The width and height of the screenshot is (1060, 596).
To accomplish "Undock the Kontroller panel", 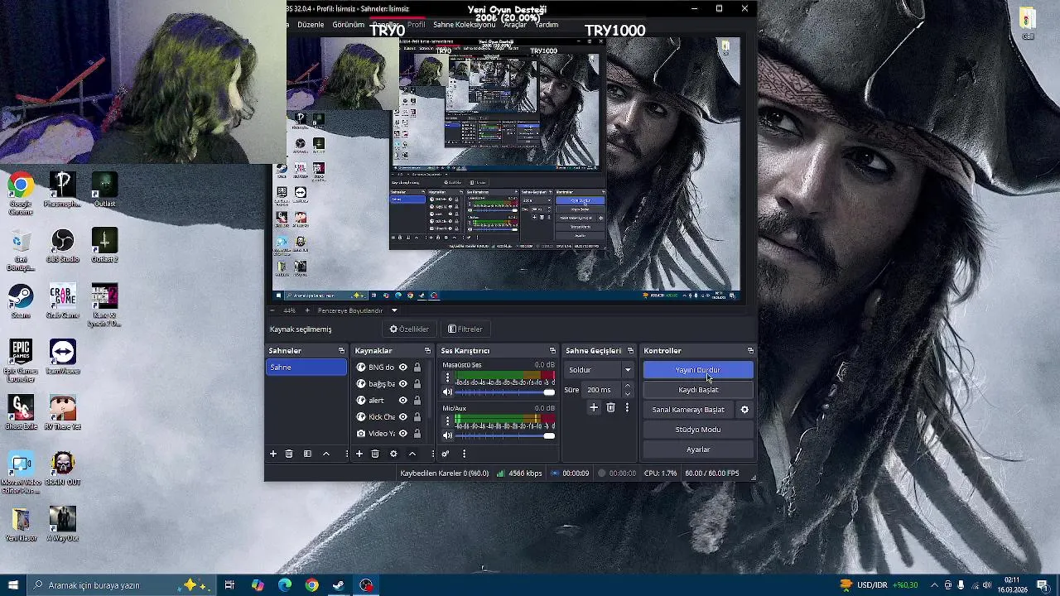I will (750, 351).
